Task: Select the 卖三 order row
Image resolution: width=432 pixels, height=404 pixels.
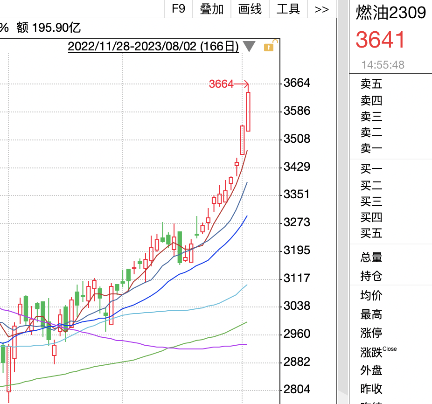Action: pos(371,116)
